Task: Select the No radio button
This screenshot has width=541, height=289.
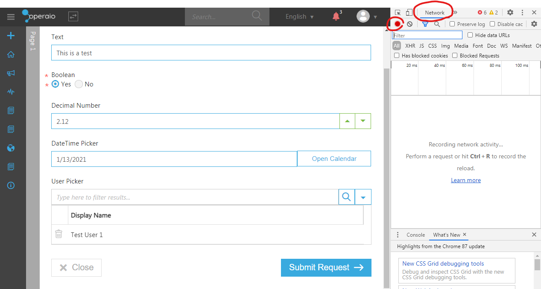Action: coord(79,84)
